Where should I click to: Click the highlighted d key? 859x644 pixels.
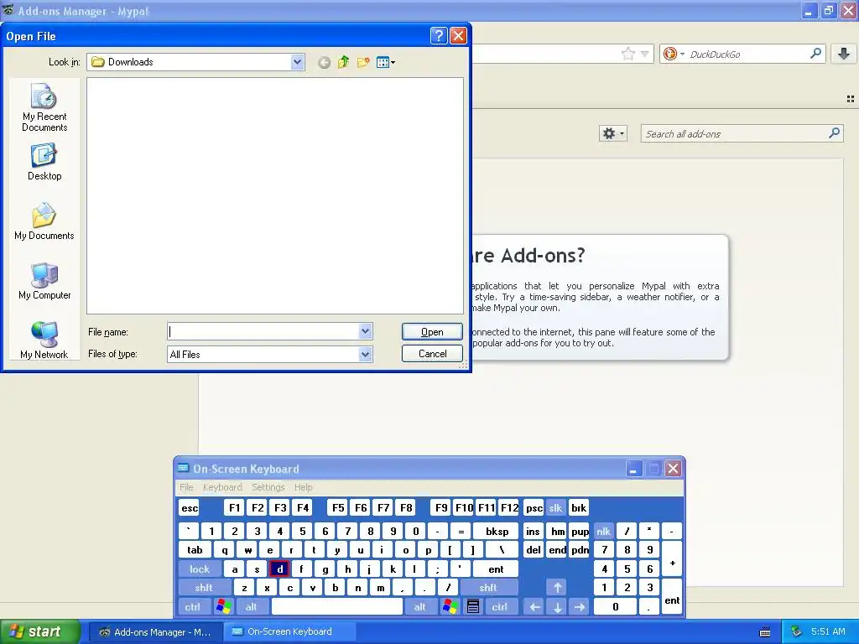280,569
